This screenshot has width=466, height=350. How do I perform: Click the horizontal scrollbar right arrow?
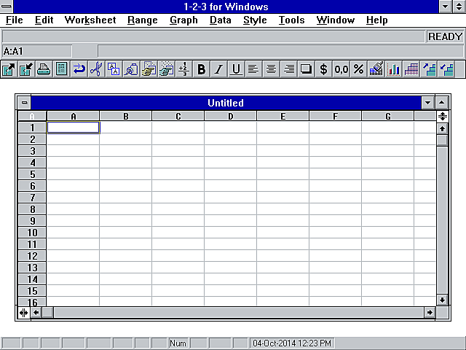(430, 313)
